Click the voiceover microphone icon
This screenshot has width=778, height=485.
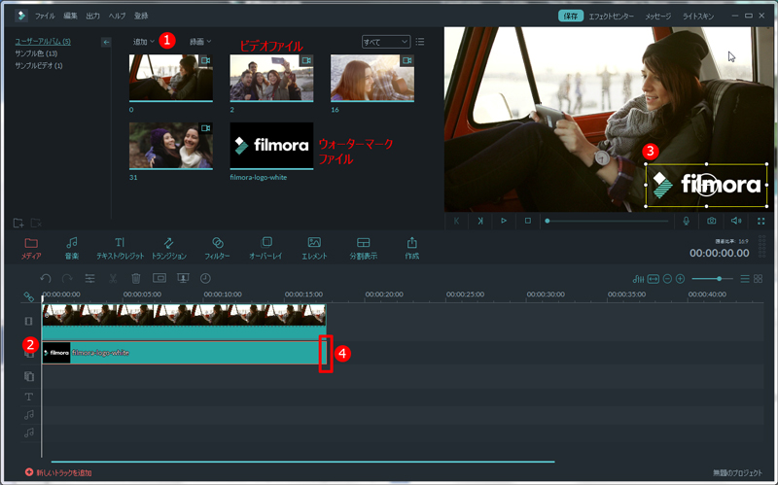[x=687, y=222]
